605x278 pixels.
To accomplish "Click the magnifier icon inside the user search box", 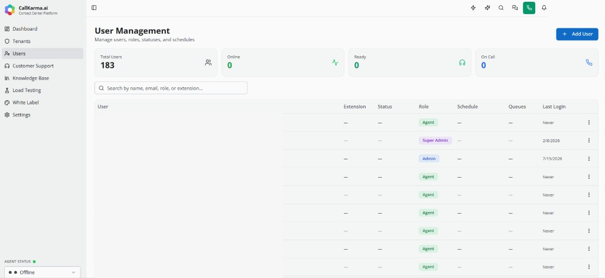I will pos(102,89).
